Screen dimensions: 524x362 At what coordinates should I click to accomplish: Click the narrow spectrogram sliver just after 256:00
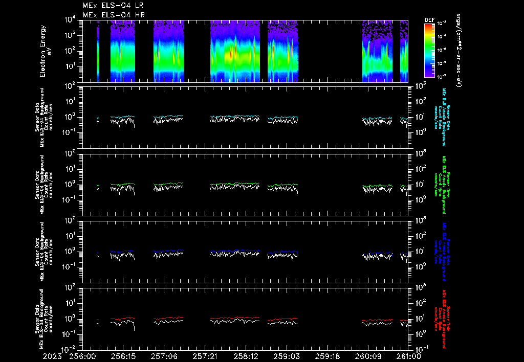(98, 52)
